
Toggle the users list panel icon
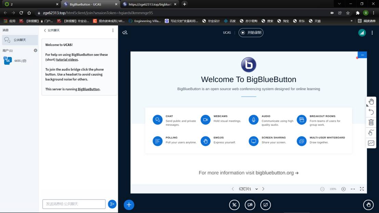[125, 32]
